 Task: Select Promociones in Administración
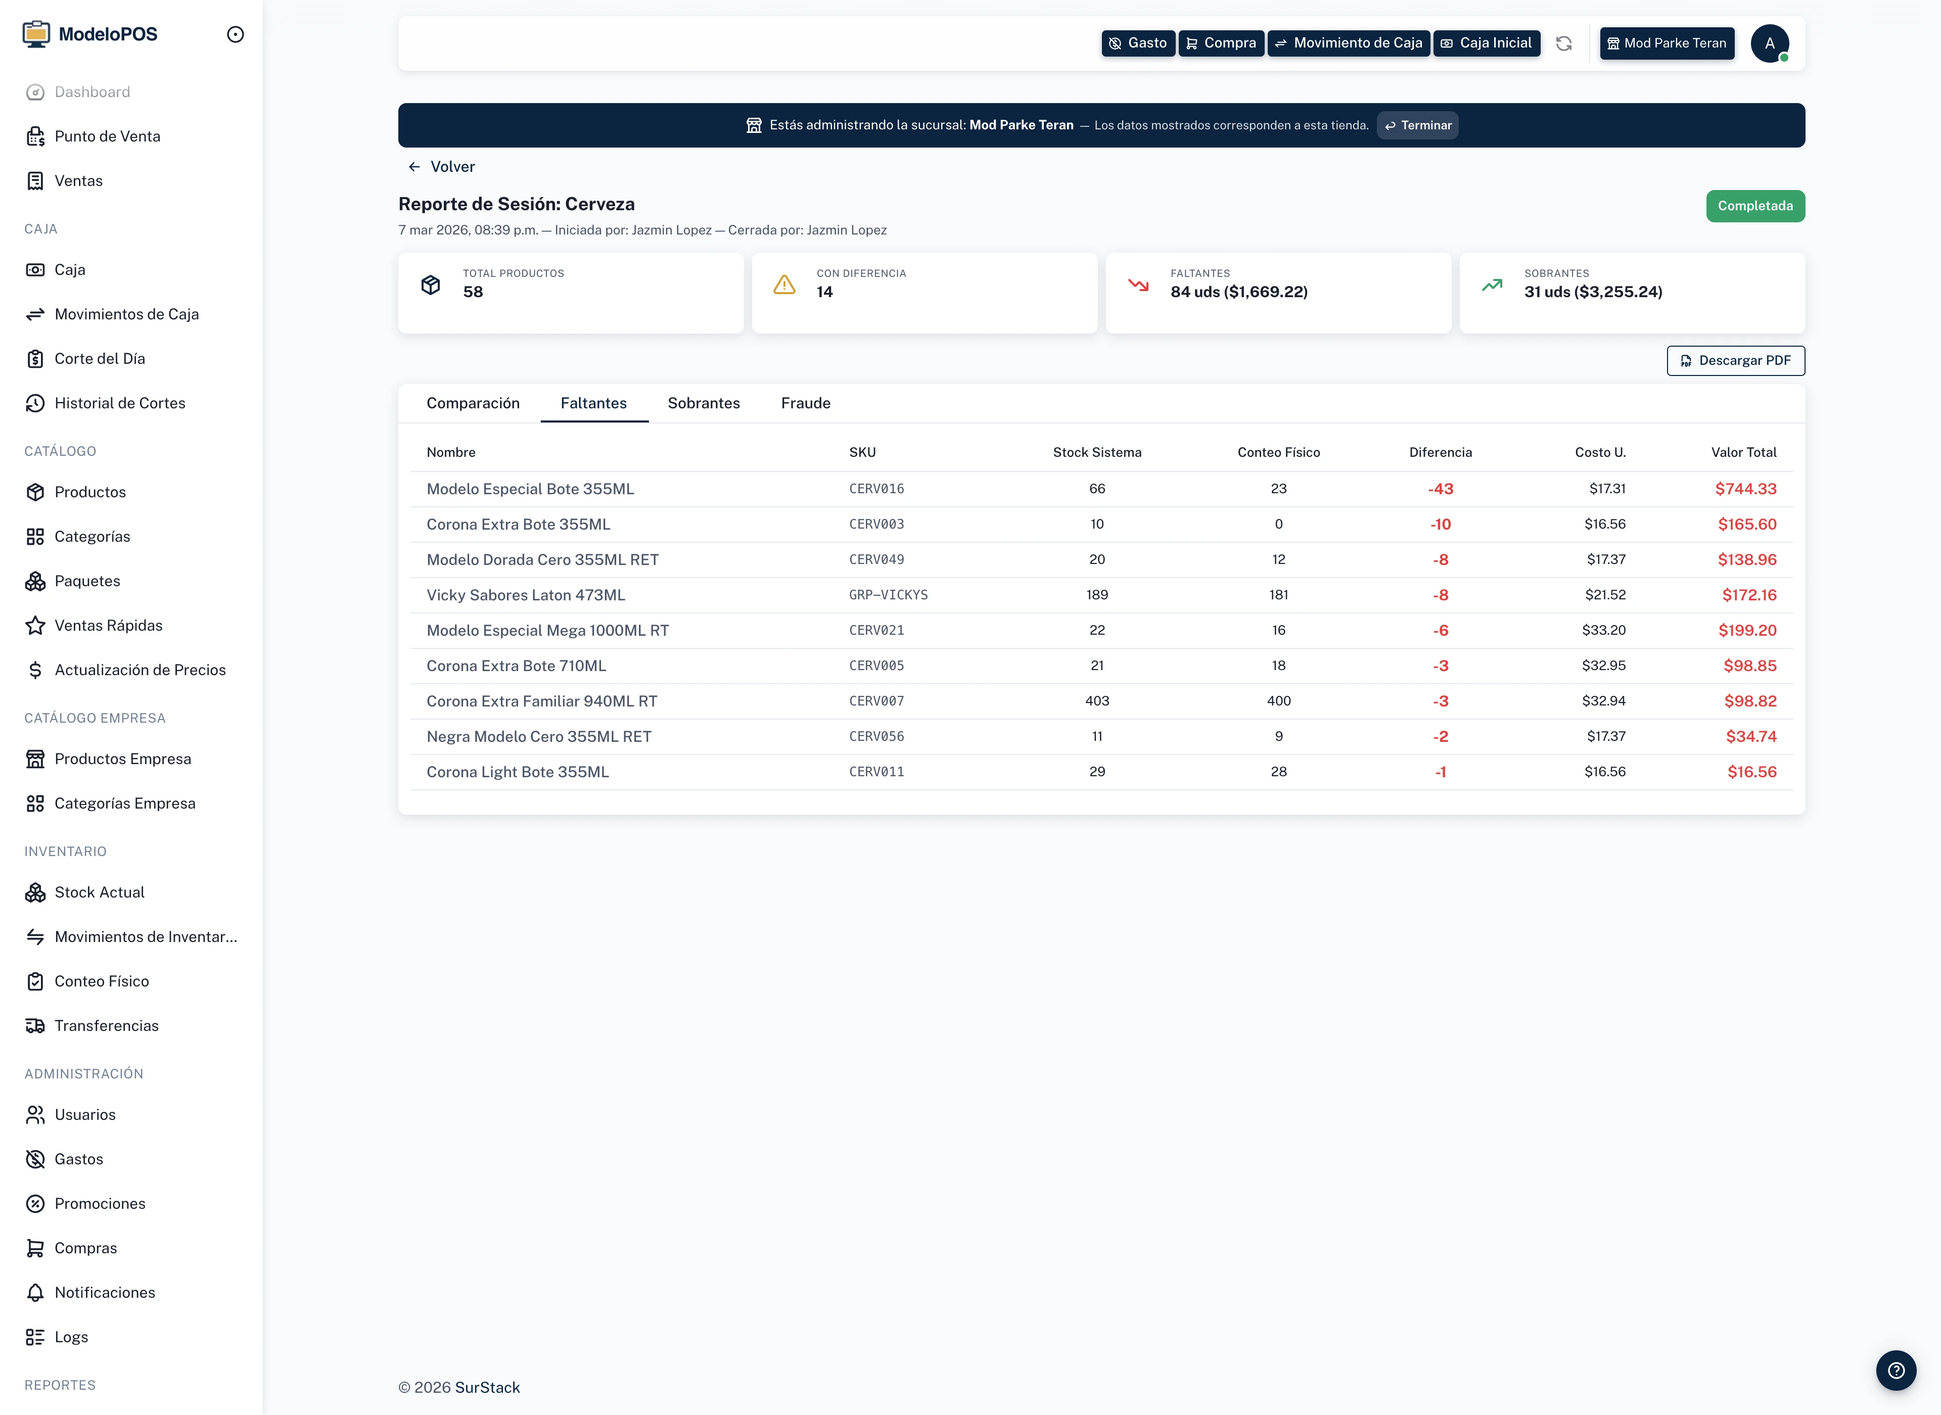100,1203
